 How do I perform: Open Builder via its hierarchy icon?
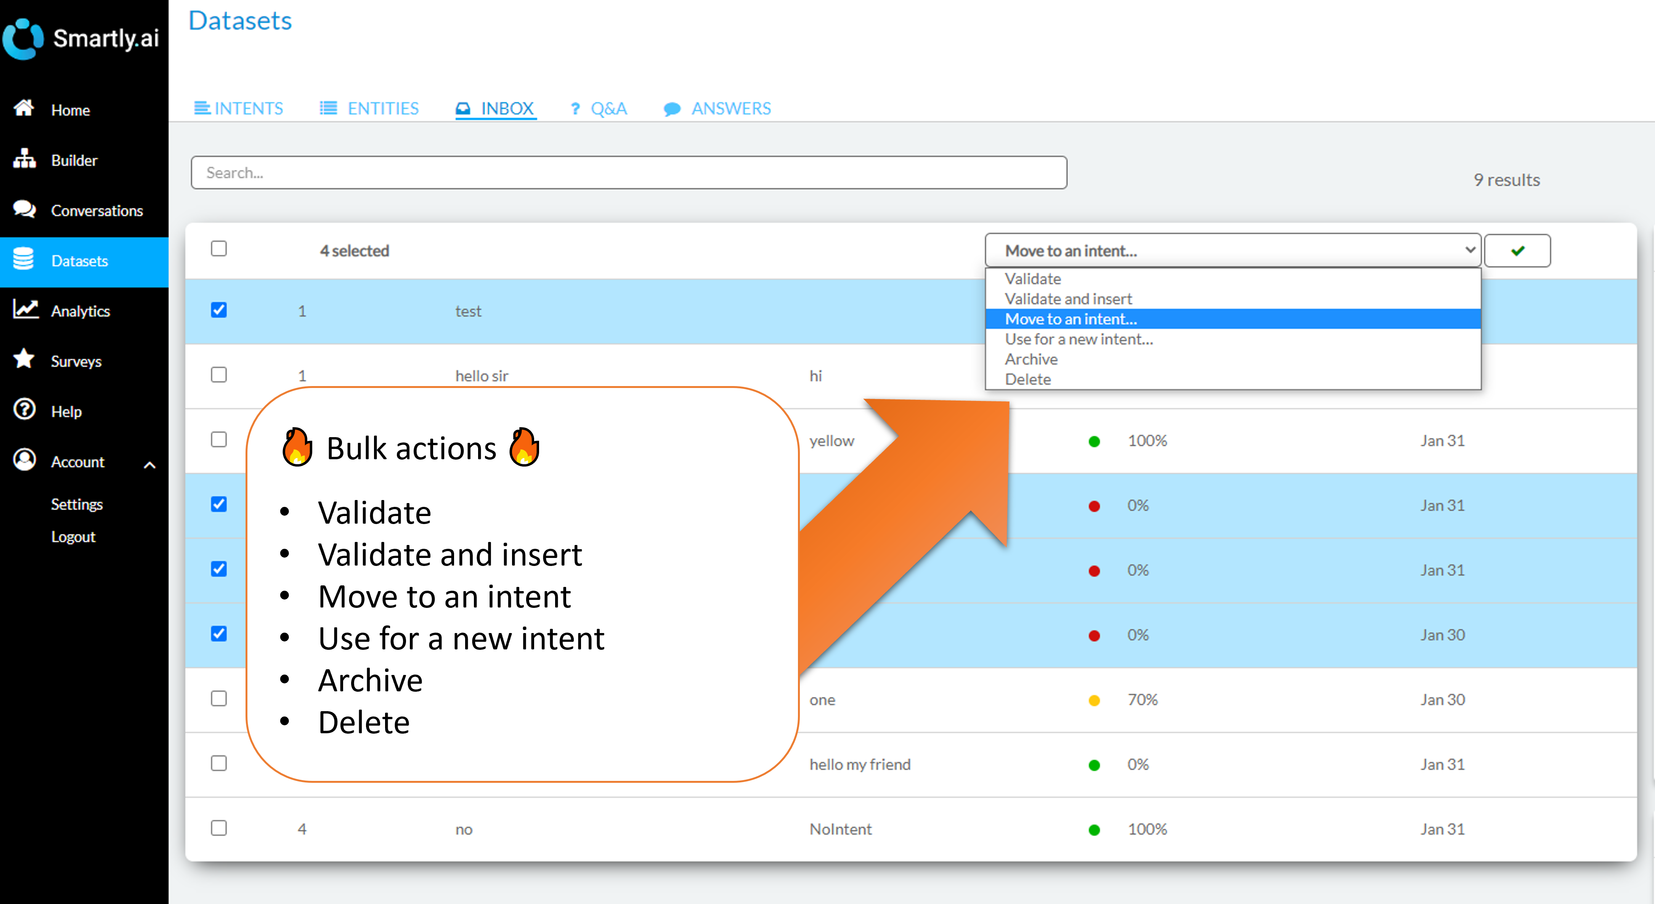pyautogui.click(x=24, y=159)
